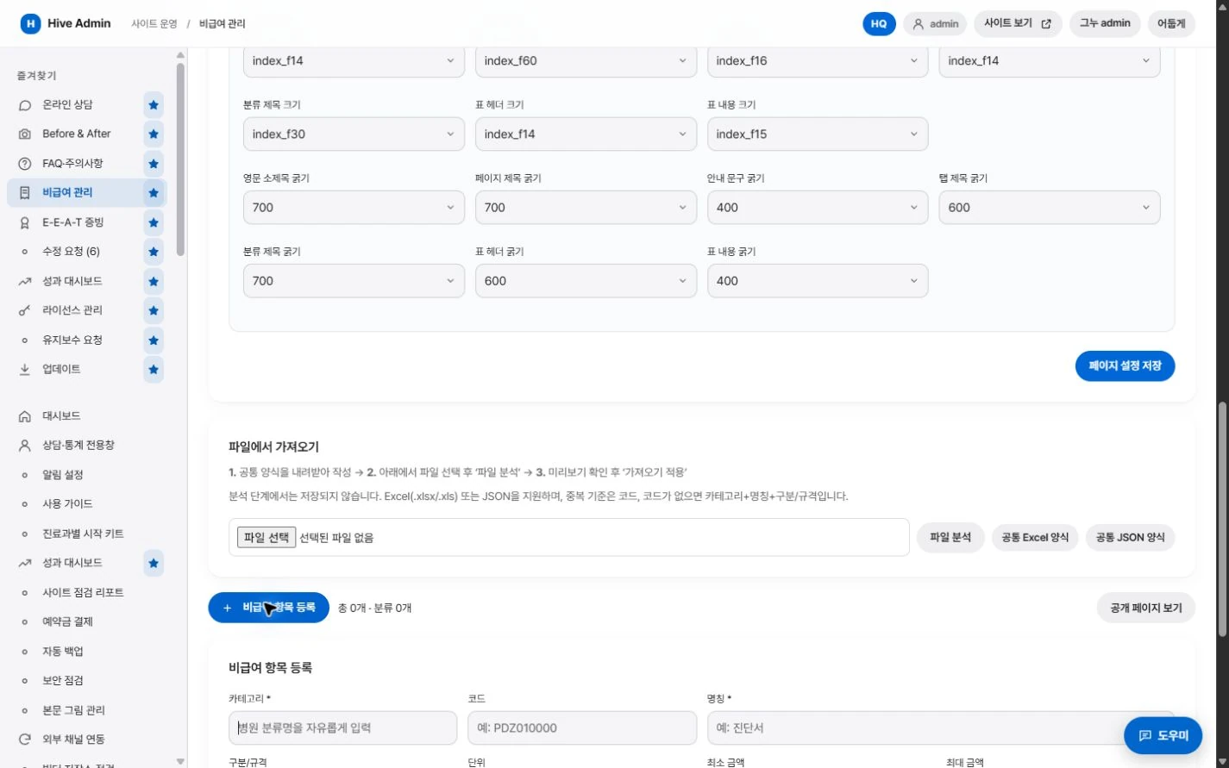Image resolution: width=1229 pixels, height=768 pixels.
Task: Toggle favorite star for Before & After
Action: click(154, 134)
